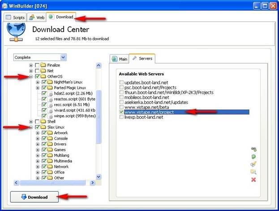
Task: Expand the Net tree node
Action: (x=31, y=71)
